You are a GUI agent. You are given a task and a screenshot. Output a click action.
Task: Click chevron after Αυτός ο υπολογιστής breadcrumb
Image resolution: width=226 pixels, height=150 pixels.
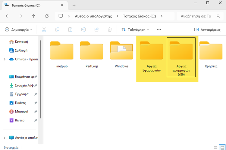(x=117, y=16)
